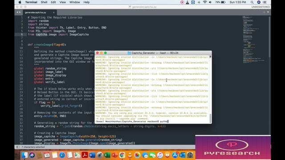Viewport: 285px width, 160px height.
Task: Open Microsoft Word from the Dock
Action: [x=92, y=155]
